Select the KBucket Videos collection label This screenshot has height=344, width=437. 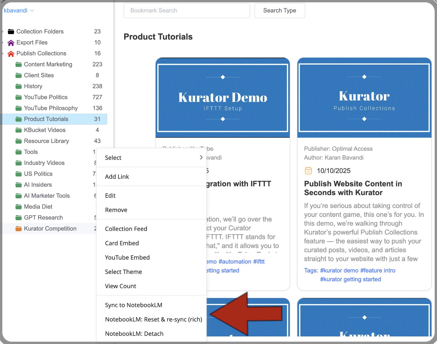tap(45, 130)
